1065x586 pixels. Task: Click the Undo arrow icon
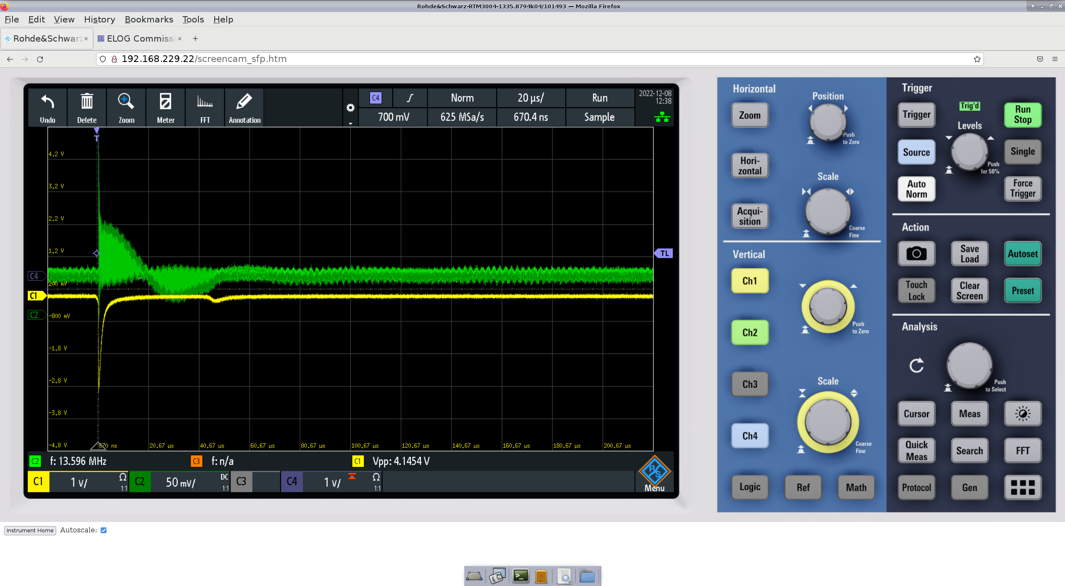click(x=47, y=107)
